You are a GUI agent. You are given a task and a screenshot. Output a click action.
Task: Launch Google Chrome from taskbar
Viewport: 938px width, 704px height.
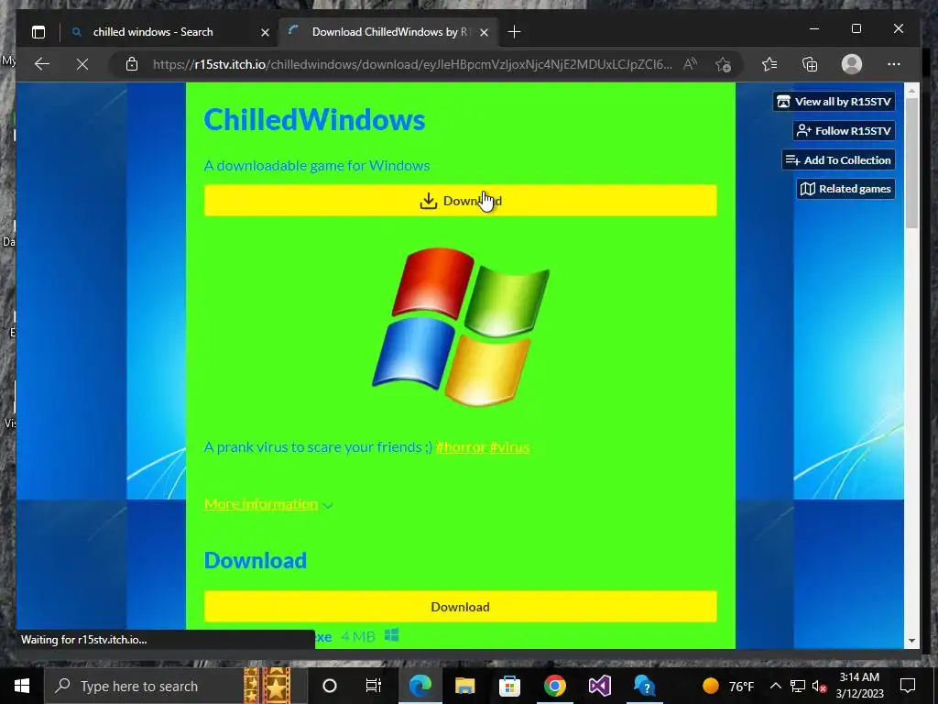pyautogui.click(x=554, y=686)
